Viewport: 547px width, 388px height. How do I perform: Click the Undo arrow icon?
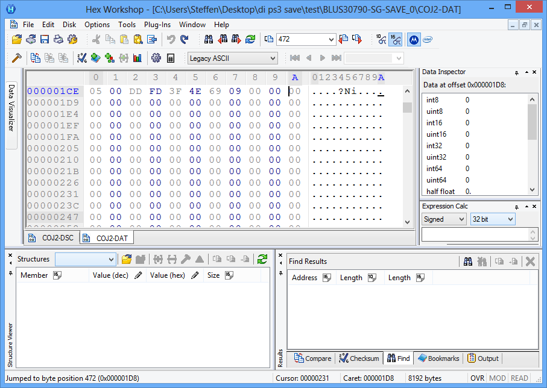pyautogui.click(x=171, y=40)
